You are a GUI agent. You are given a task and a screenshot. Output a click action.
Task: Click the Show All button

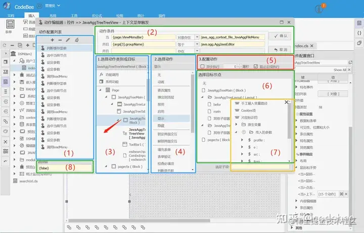pos(340,70)
